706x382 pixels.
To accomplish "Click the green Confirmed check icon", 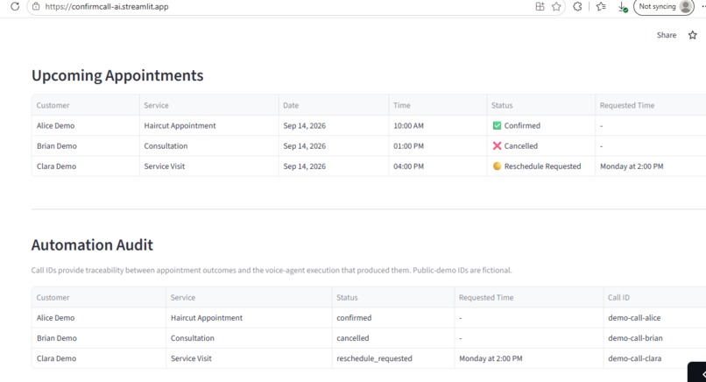I will (x=497, y=125).
